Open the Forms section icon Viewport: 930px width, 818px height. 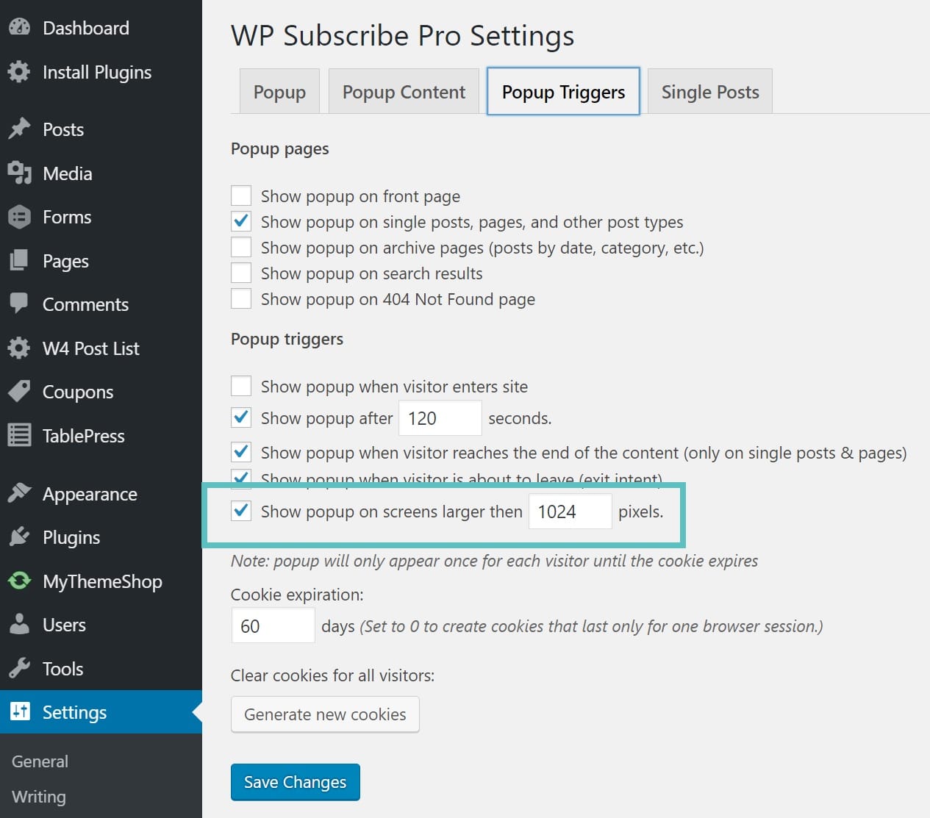[x=20, y=217]
